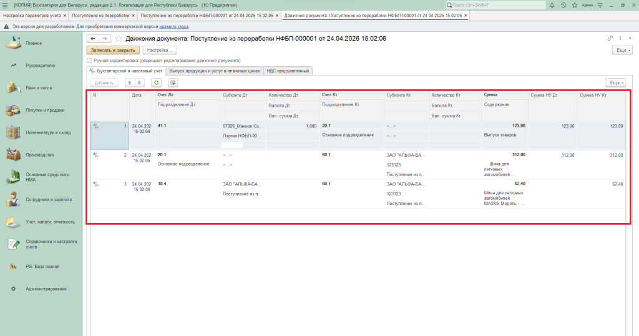
Task: Switch to НДС предъявленный tab
Action: click(288, 71)
